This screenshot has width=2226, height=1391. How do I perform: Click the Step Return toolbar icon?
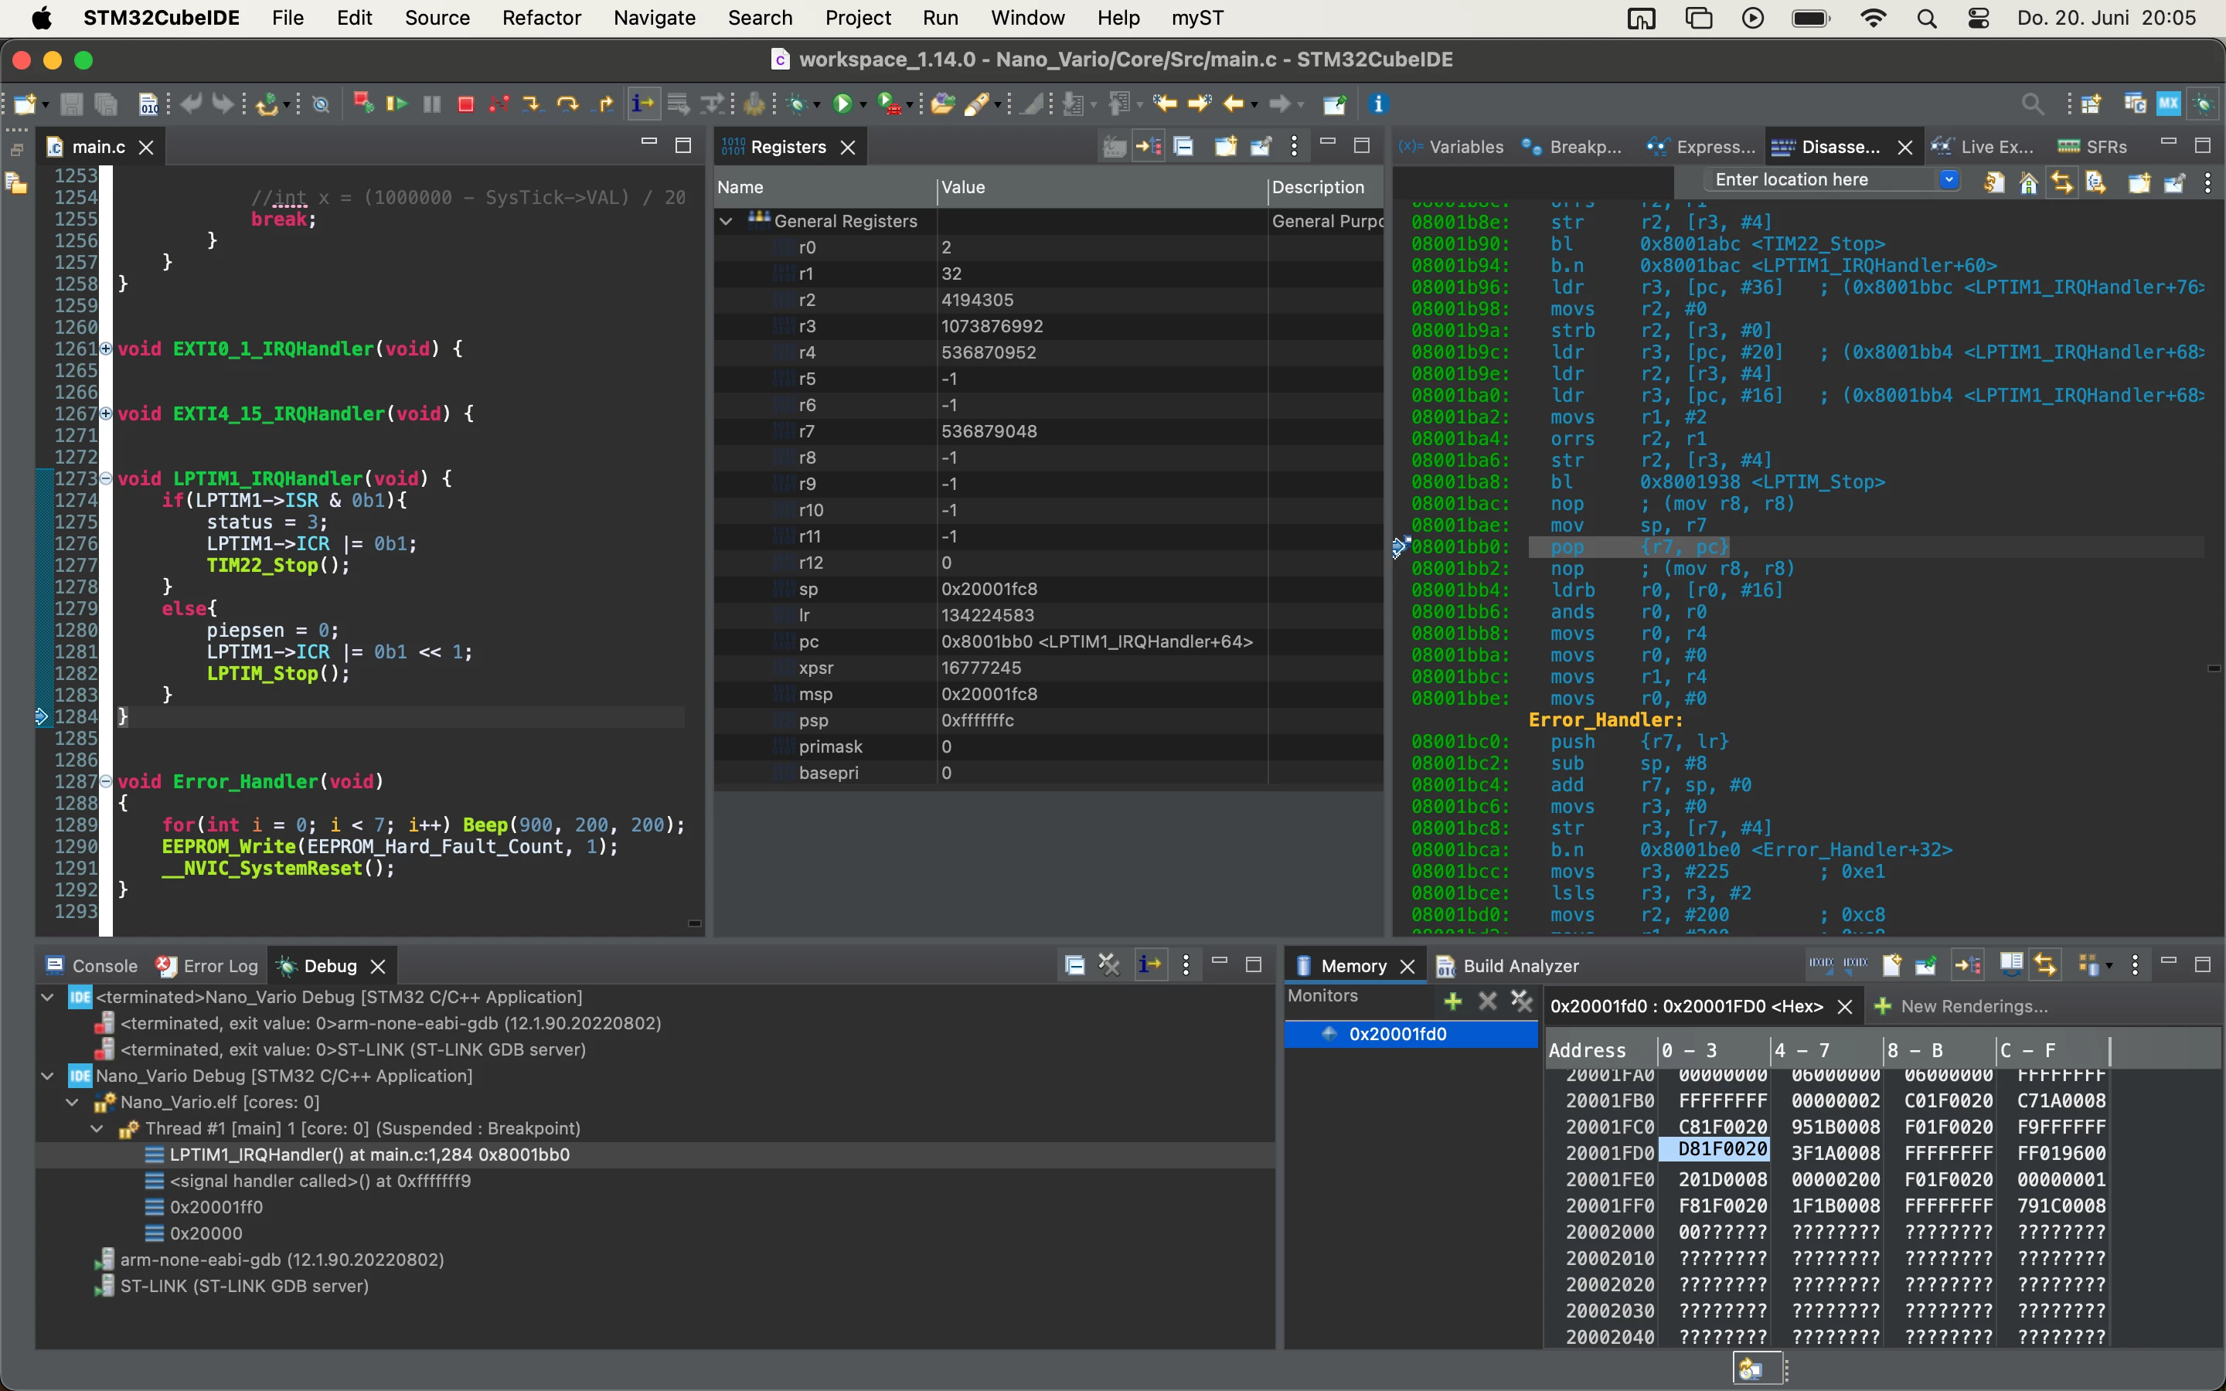(x=604, y=104)
